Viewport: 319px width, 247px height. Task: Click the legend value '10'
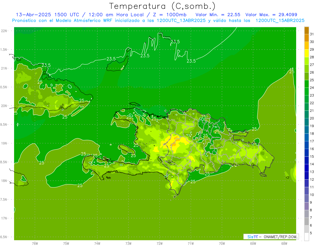click(x=312, y=195)
